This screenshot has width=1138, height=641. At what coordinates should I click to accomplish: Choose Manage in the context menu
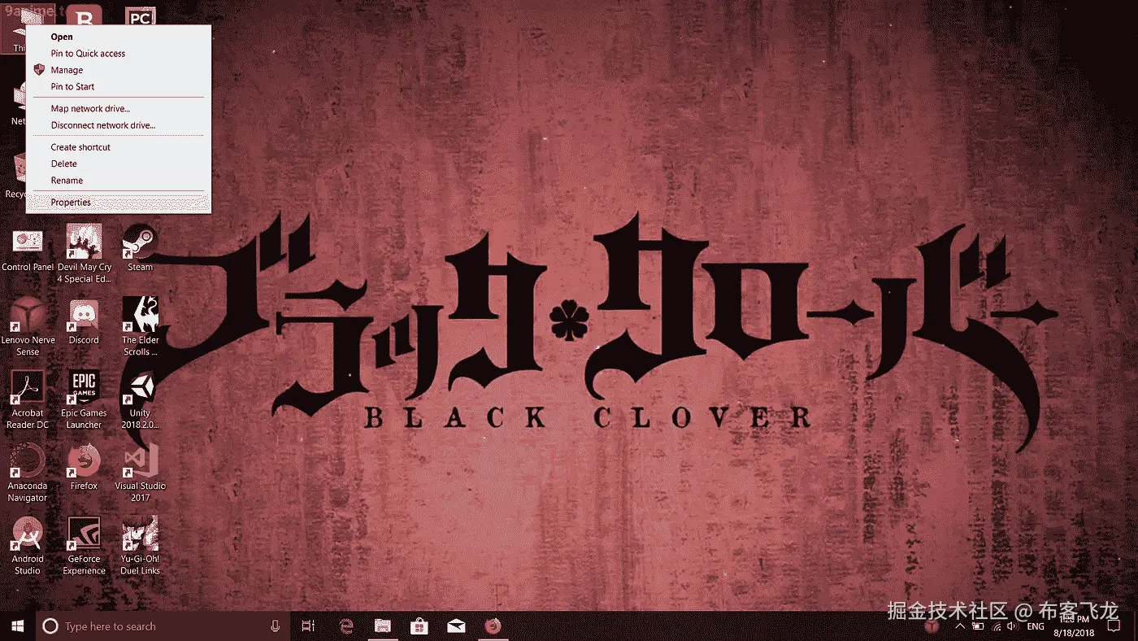click(x=118, y=70)
